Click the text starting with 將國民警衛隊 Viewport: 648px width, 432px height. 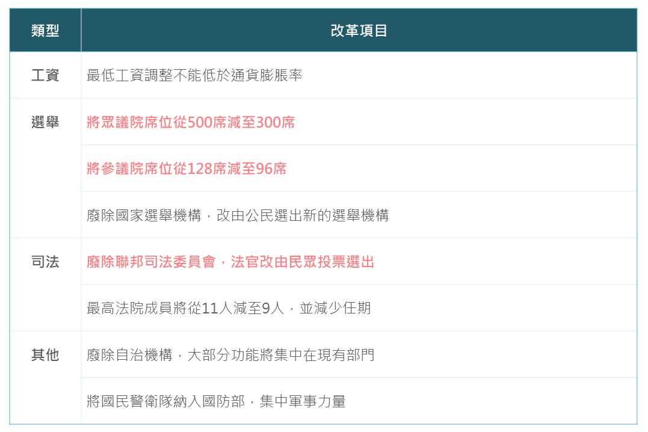click(215, 401)
